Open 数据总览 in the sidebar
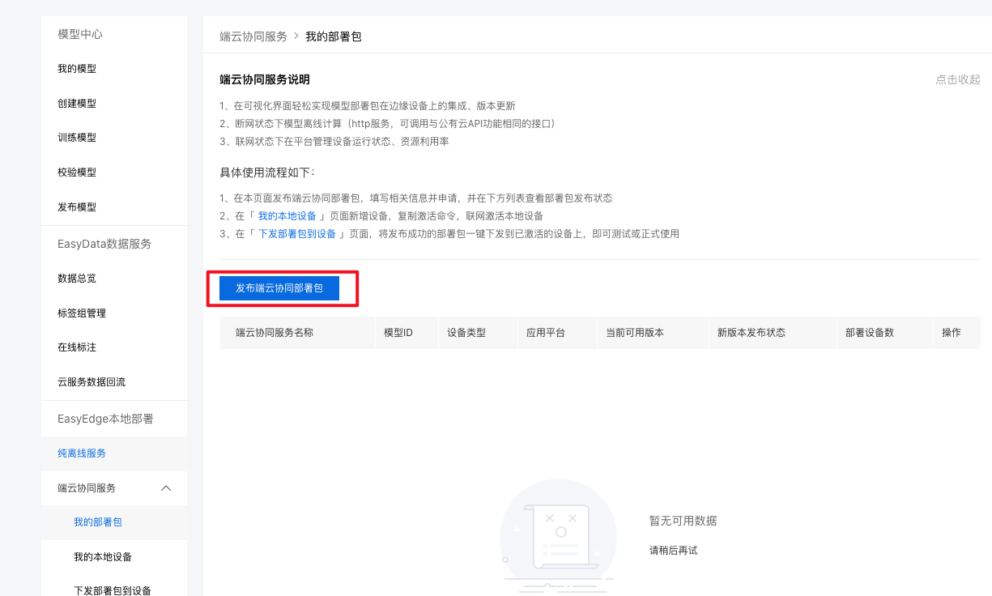Image resolution: width=992 pixels, height=596 pixels. (77, 279)
